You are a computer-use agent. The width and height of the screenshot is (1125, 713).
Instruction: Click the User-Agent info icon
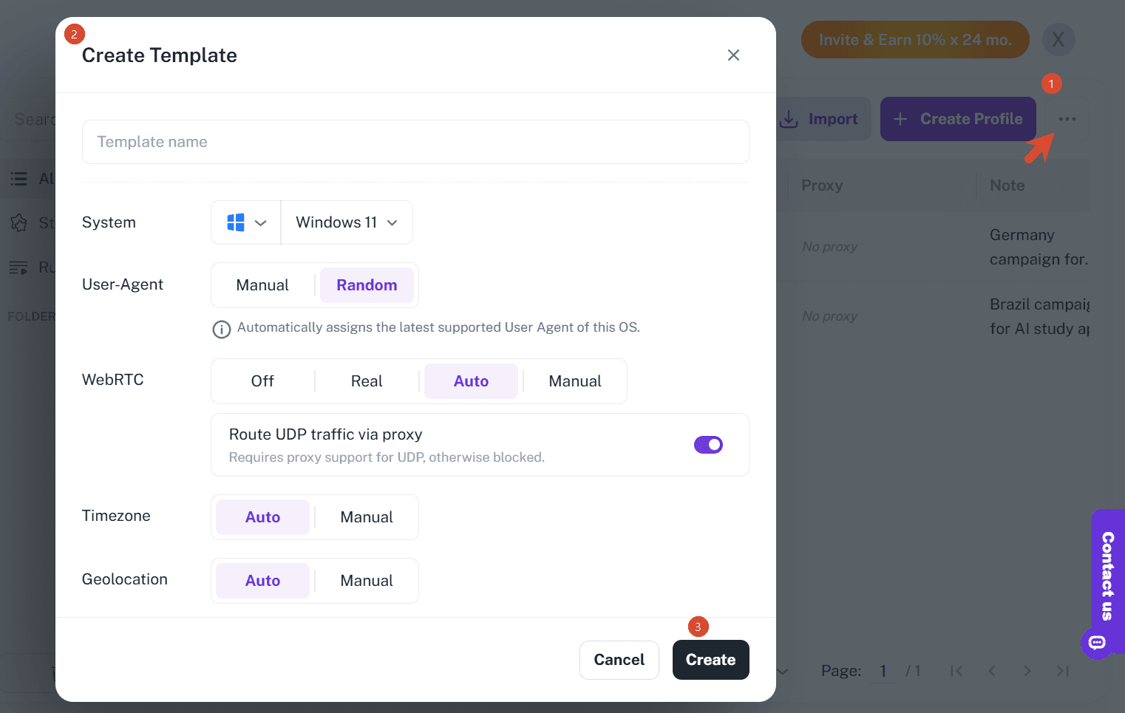(222, 329)
